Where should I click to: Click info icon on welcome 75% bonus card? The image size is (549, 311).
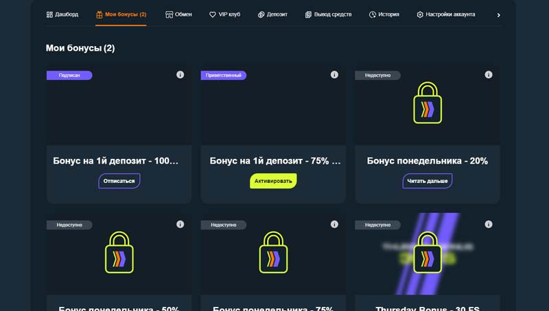[x=334, y=75]
